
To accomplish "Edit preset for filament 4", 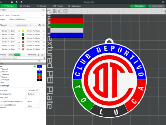I will (x=44, y=34).
